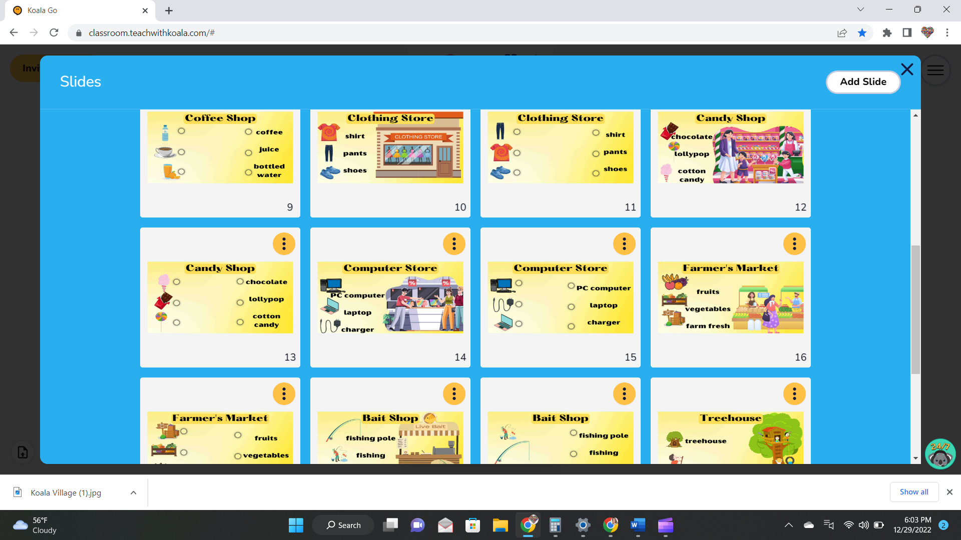Open Chrome's customize menu
The width and height of the screenshot is (961, 540).
coord(947,32)
